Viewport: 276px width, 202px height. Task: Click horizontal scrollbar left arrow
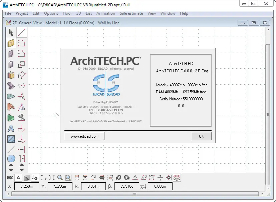coord(8,194)
